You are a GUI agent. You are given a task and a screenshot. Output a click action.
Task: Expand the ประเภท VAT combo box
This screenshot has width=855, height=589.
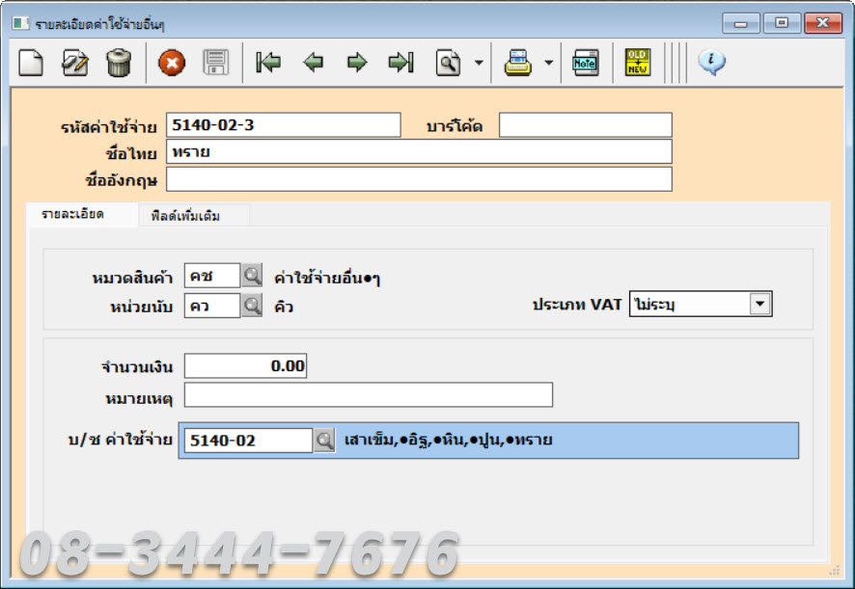(x=759, y=304)
